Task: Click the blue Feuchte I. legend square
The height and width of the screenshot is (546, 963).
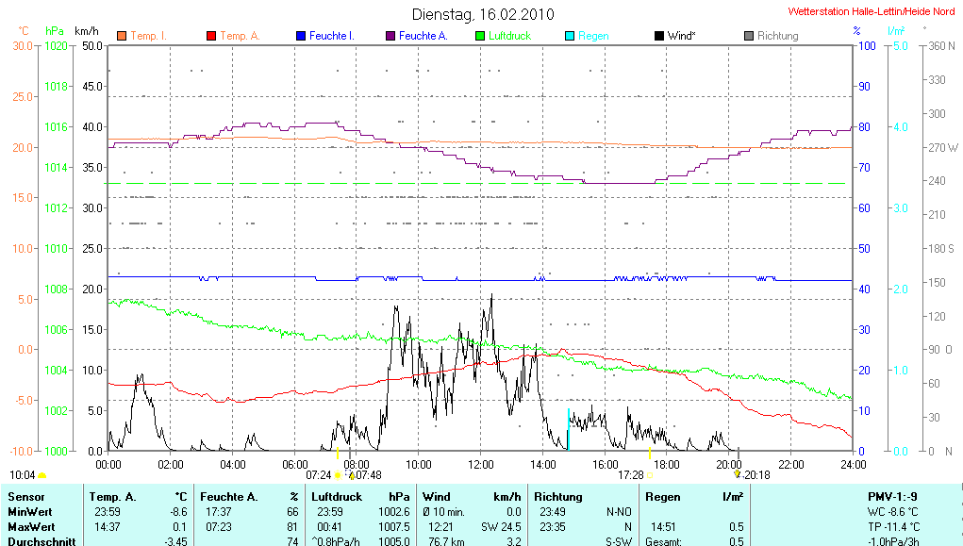Action: coord(300,36)
